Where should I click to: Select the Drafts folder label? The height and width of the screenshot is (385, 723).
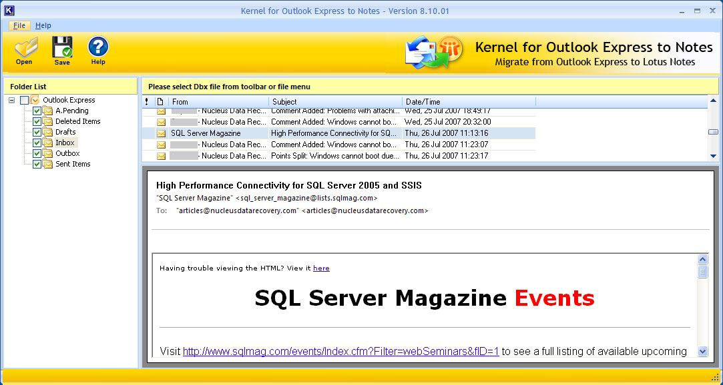65,132
